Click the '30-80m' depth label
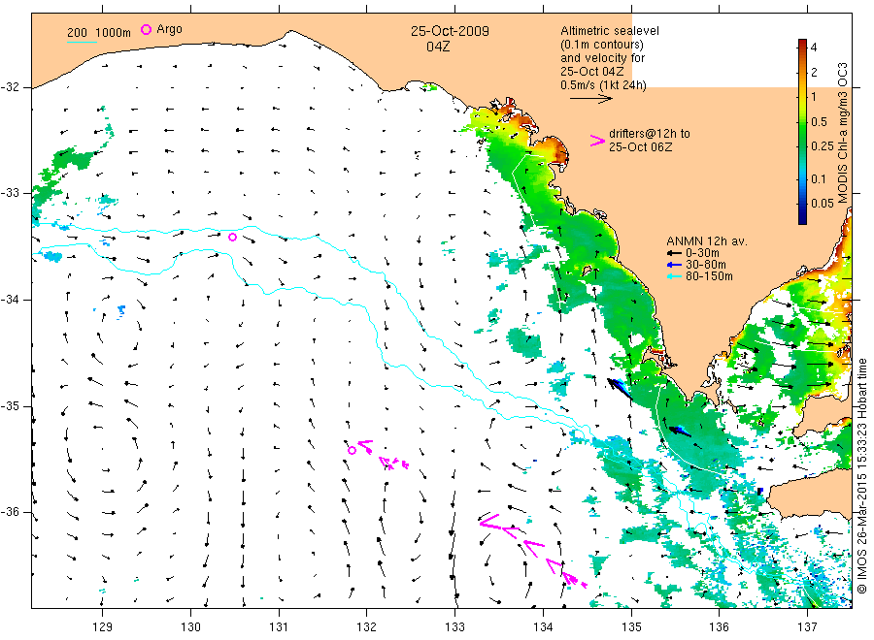Image resolution: width=874 pixels, height=640 pixels. [706, 265]
